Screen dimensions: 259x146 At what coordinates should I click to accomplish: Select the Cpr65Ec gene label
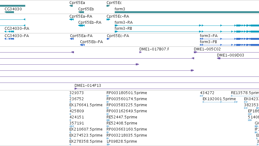tap(114, 3)
